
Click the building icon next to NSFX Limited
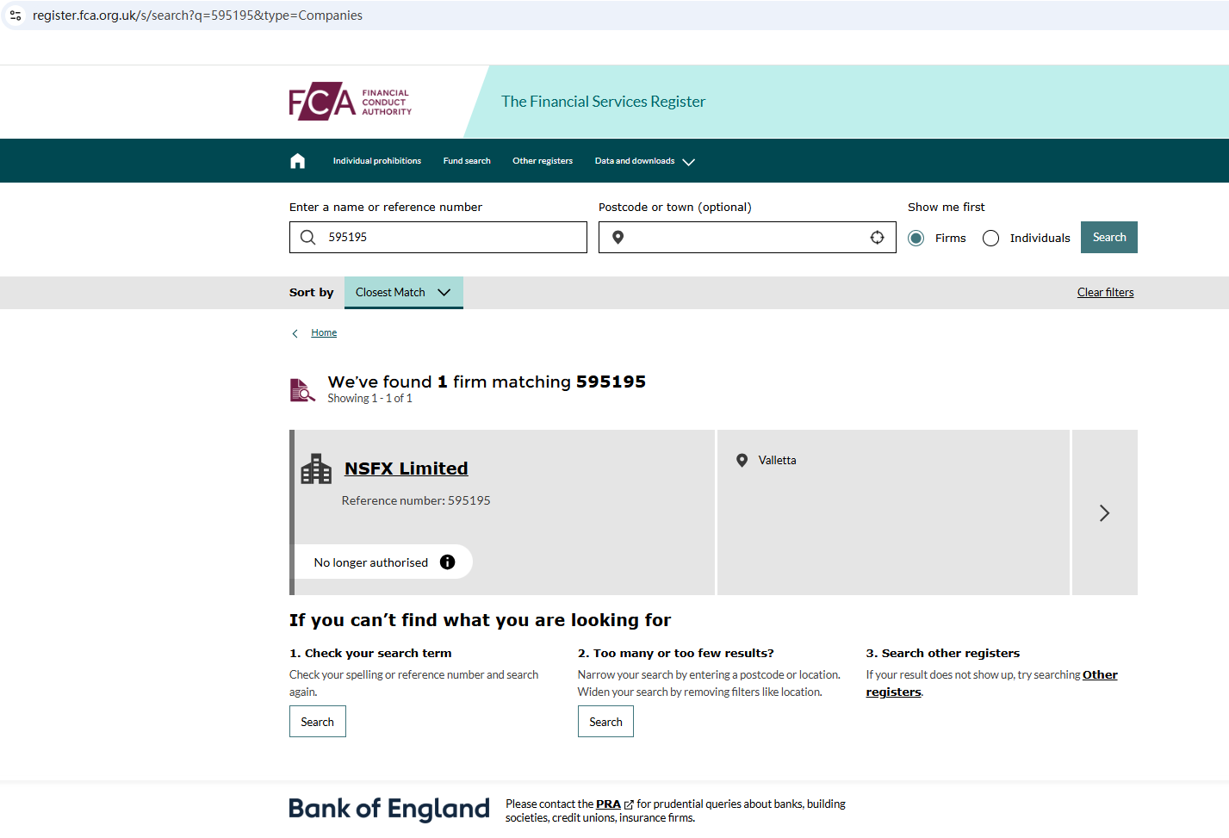(x=316, y=469)
